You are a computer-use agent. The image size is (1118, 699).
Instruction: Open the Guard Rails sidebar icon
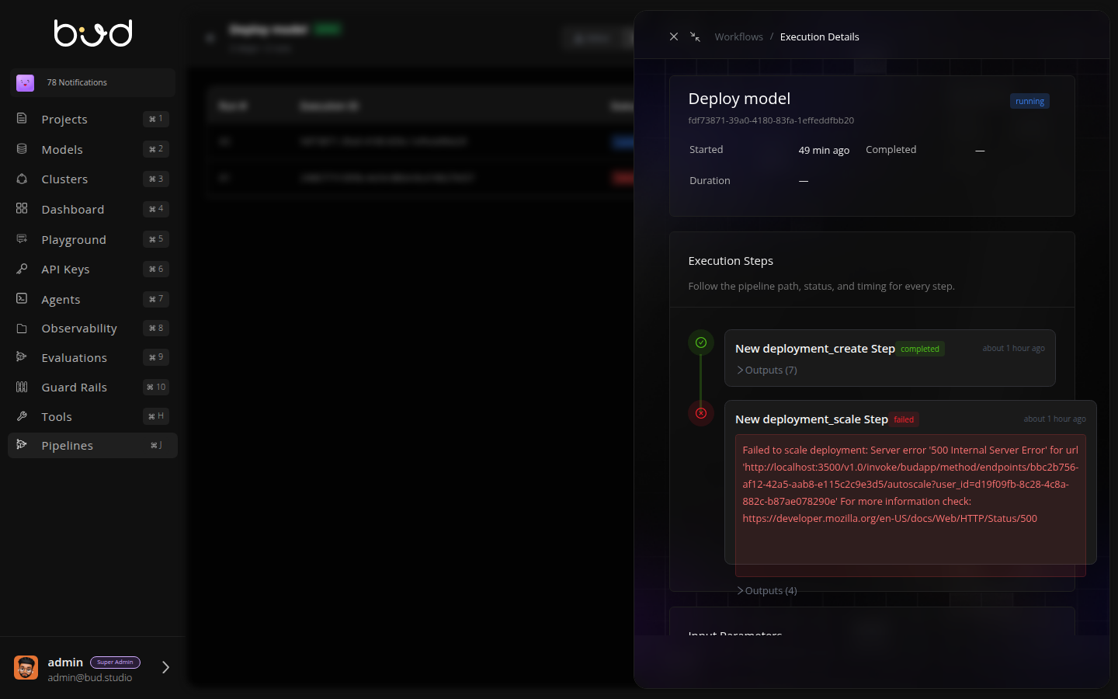tap(22, 387)
